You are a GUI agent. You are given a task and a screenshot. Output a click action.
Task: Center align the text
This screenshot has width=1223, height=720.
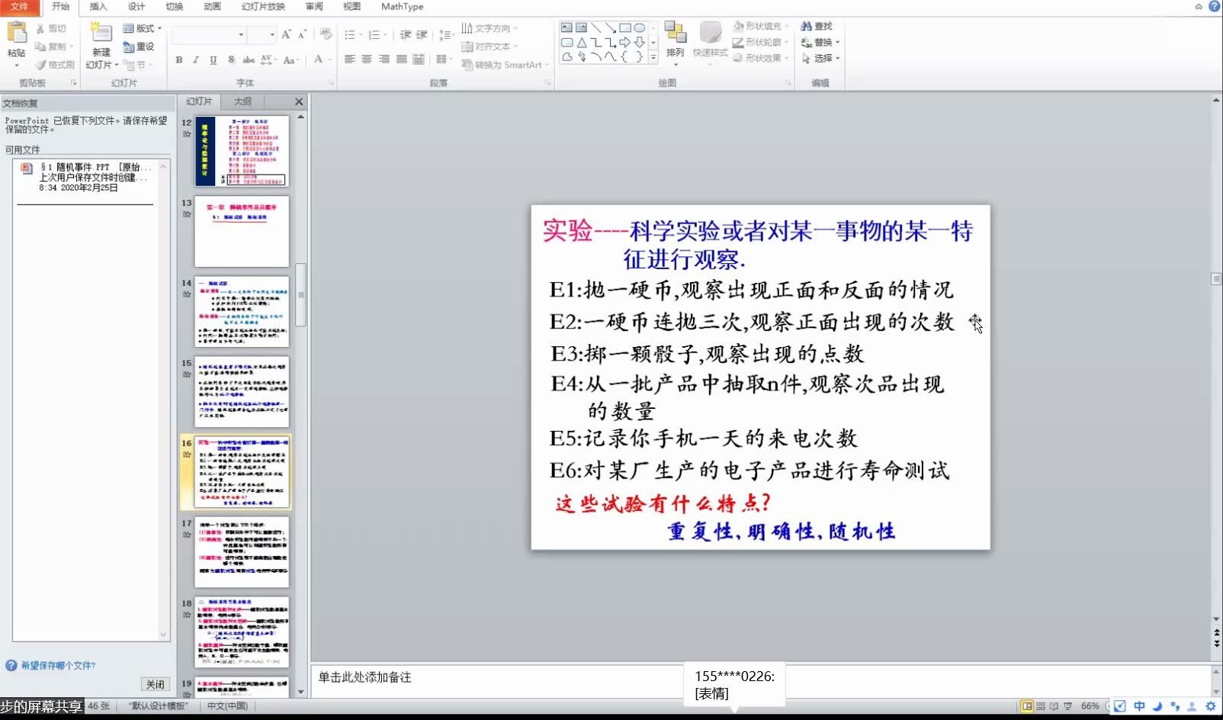[367, 59]
